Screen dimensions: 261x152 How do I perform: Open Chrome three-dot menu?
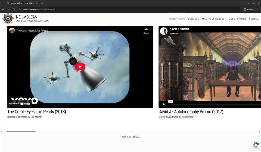pyautogui.click(x=258, y=10)
